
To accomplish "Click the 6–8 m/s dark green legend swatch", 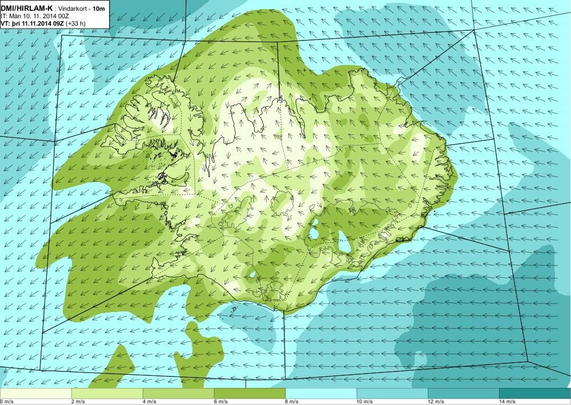I will click(x=250, y=393).
